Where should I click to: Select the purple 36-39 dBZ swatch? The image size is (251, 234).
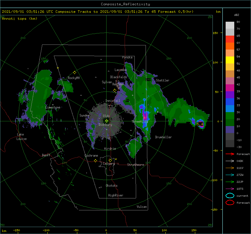click(x=230, y=95)
